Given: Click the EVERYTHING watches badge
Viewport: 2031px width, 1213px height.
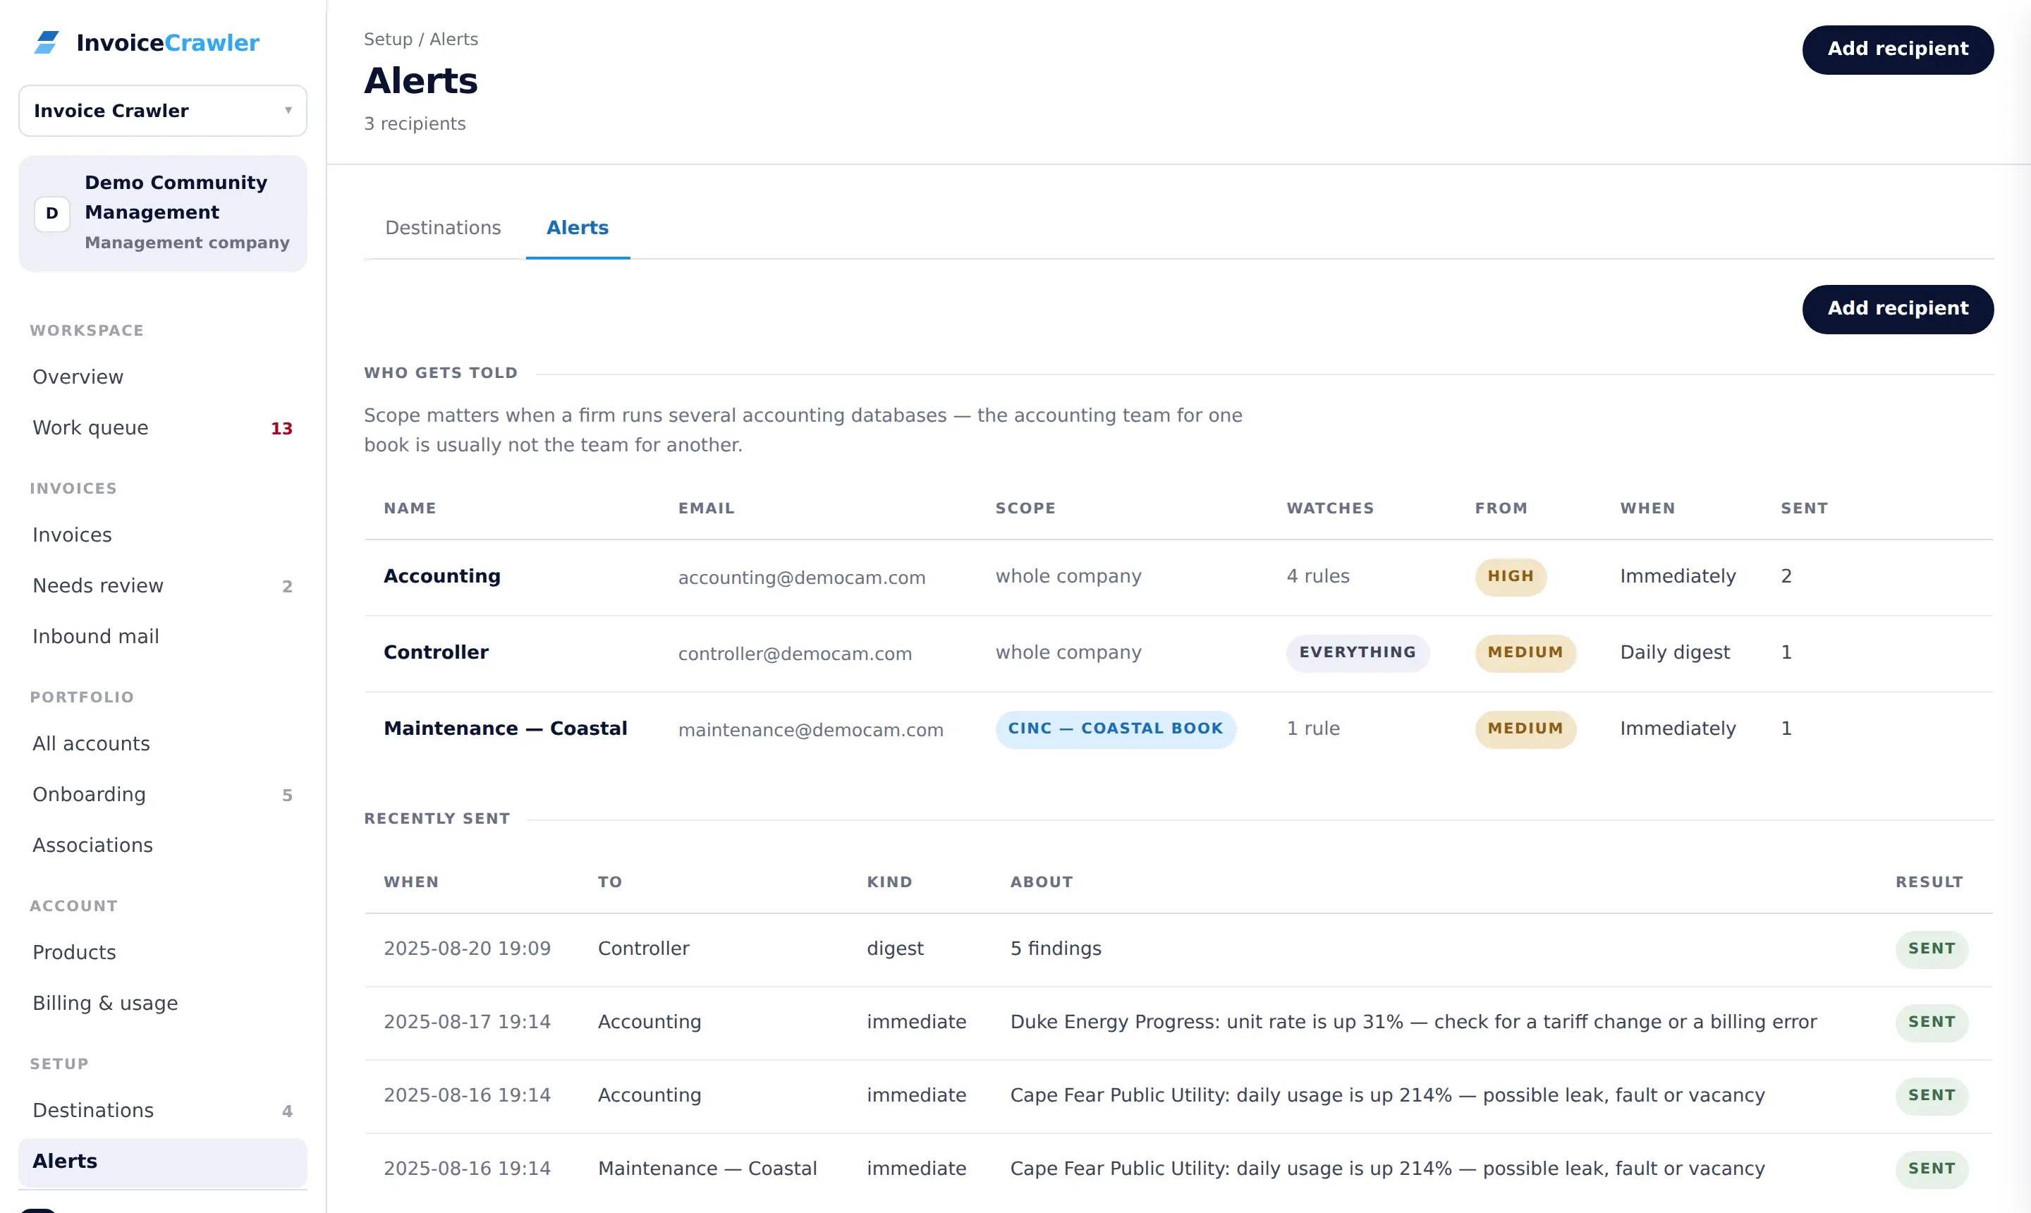Looking at the screenshot, I should click(x=1358, y=652).
